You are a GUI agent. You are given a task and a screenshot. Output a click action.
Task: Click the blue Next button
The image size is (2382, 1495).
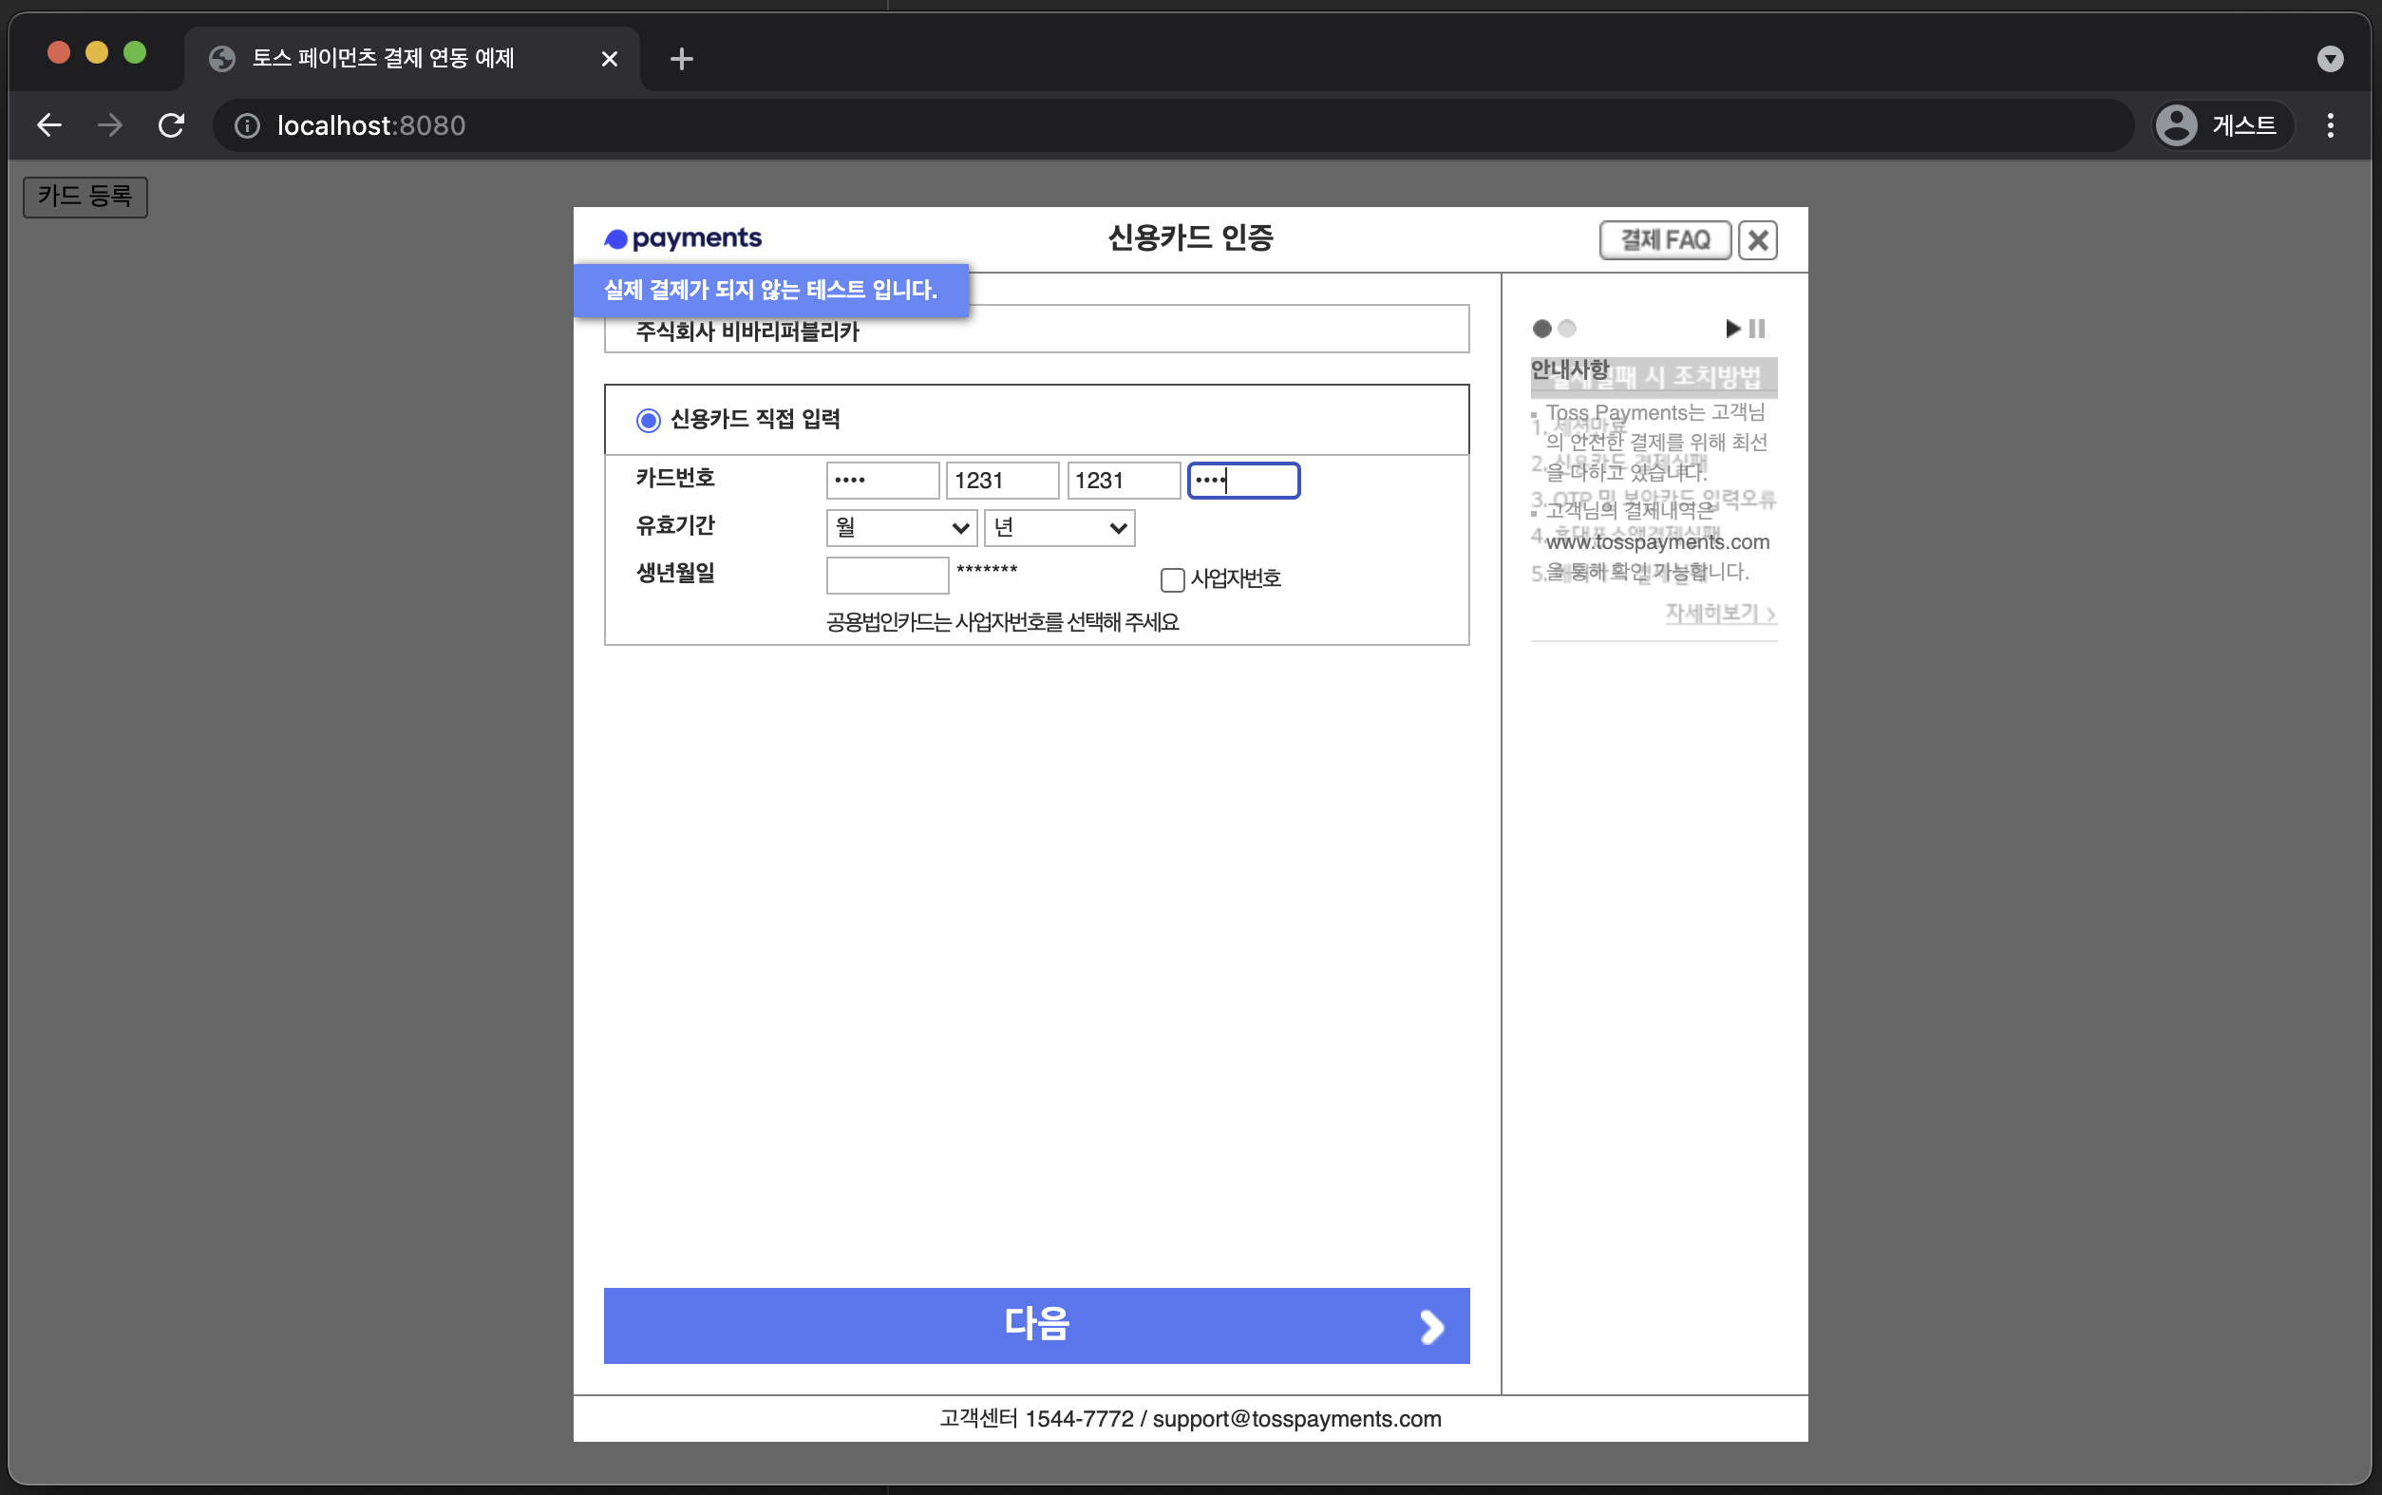[1036, 1325]
